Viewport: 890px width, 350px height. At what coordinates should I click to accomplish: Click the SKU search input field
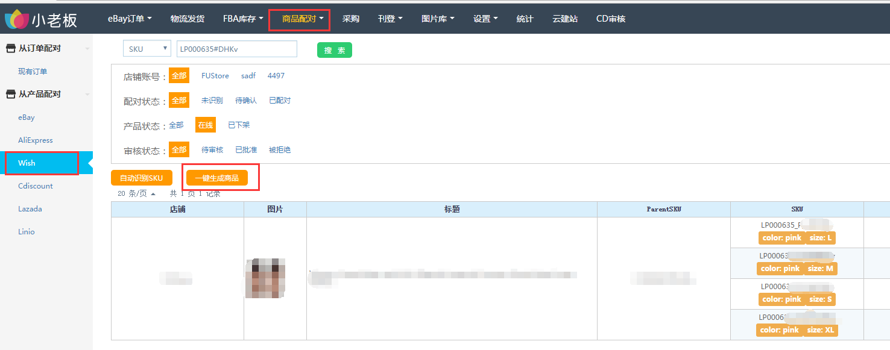tap(236, 49)
